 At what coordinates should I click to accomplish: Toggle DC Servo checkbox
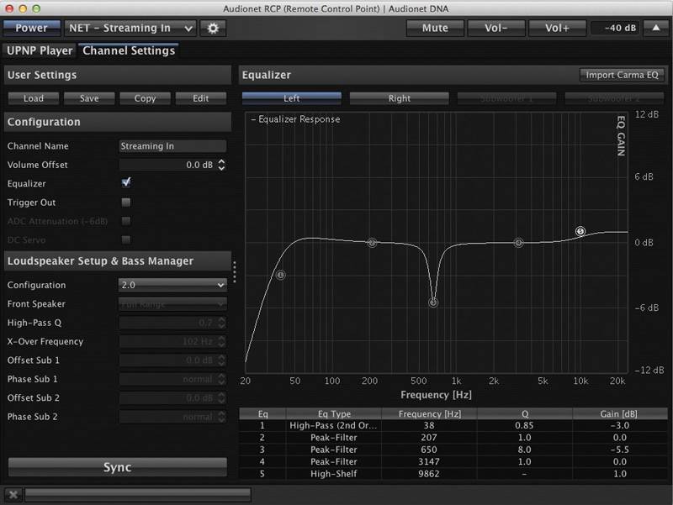(x=125, y=240)
